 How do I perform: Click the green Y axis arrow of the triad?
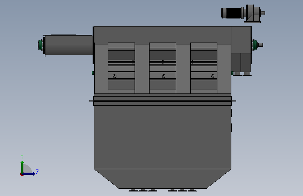(22, 167)
